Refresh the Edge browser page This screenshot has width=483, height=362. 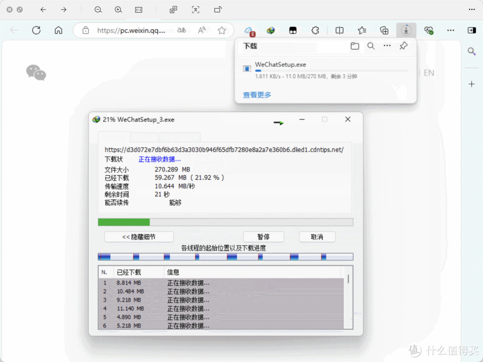click(x=36, y=30)
